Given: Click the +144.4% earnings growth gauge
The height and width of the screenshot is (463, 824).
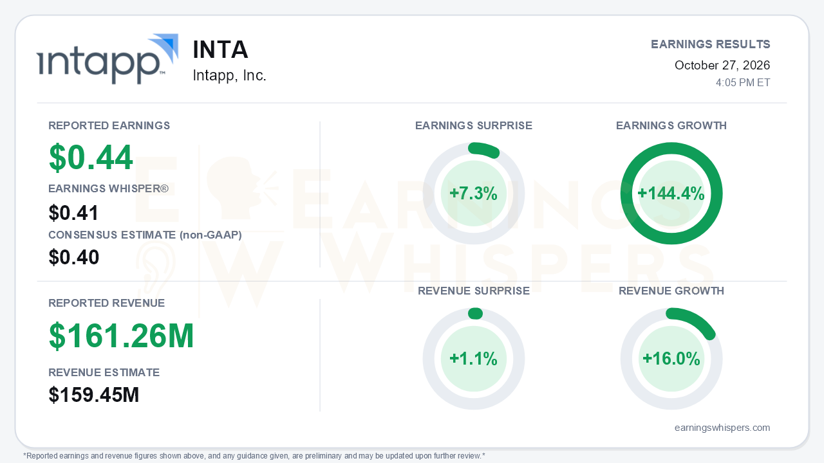Looking at the screenshot, I should point(671,194).
